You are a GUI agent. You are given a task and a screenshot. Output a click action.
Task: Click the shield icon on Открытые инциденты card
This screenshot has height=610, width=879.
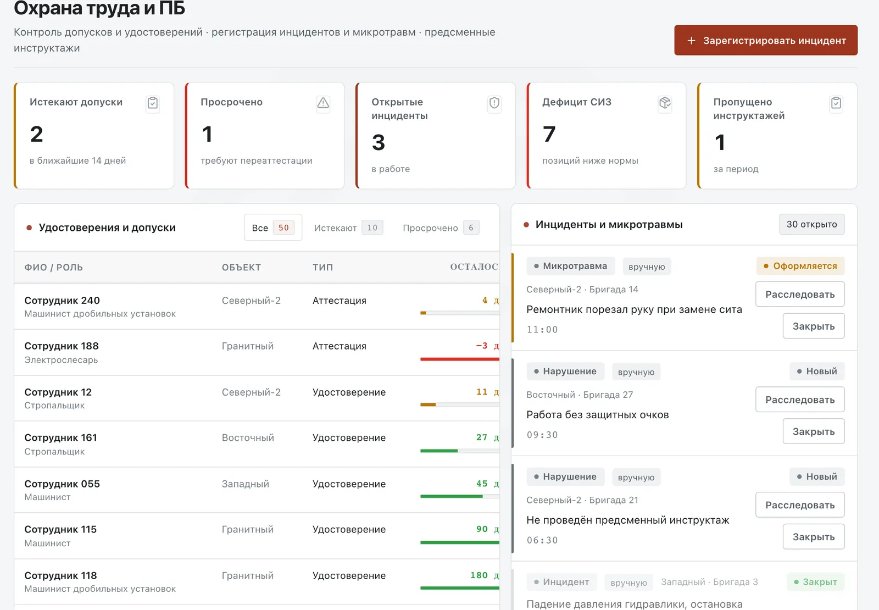[x=494, y=103]
